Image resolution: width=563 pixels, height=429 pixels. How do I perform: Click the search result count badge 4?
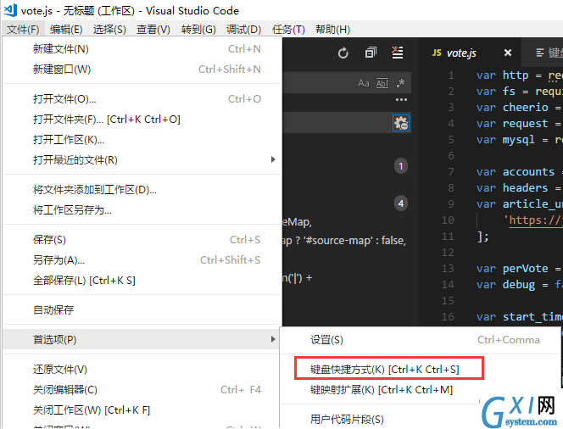(x=401, y=203)
